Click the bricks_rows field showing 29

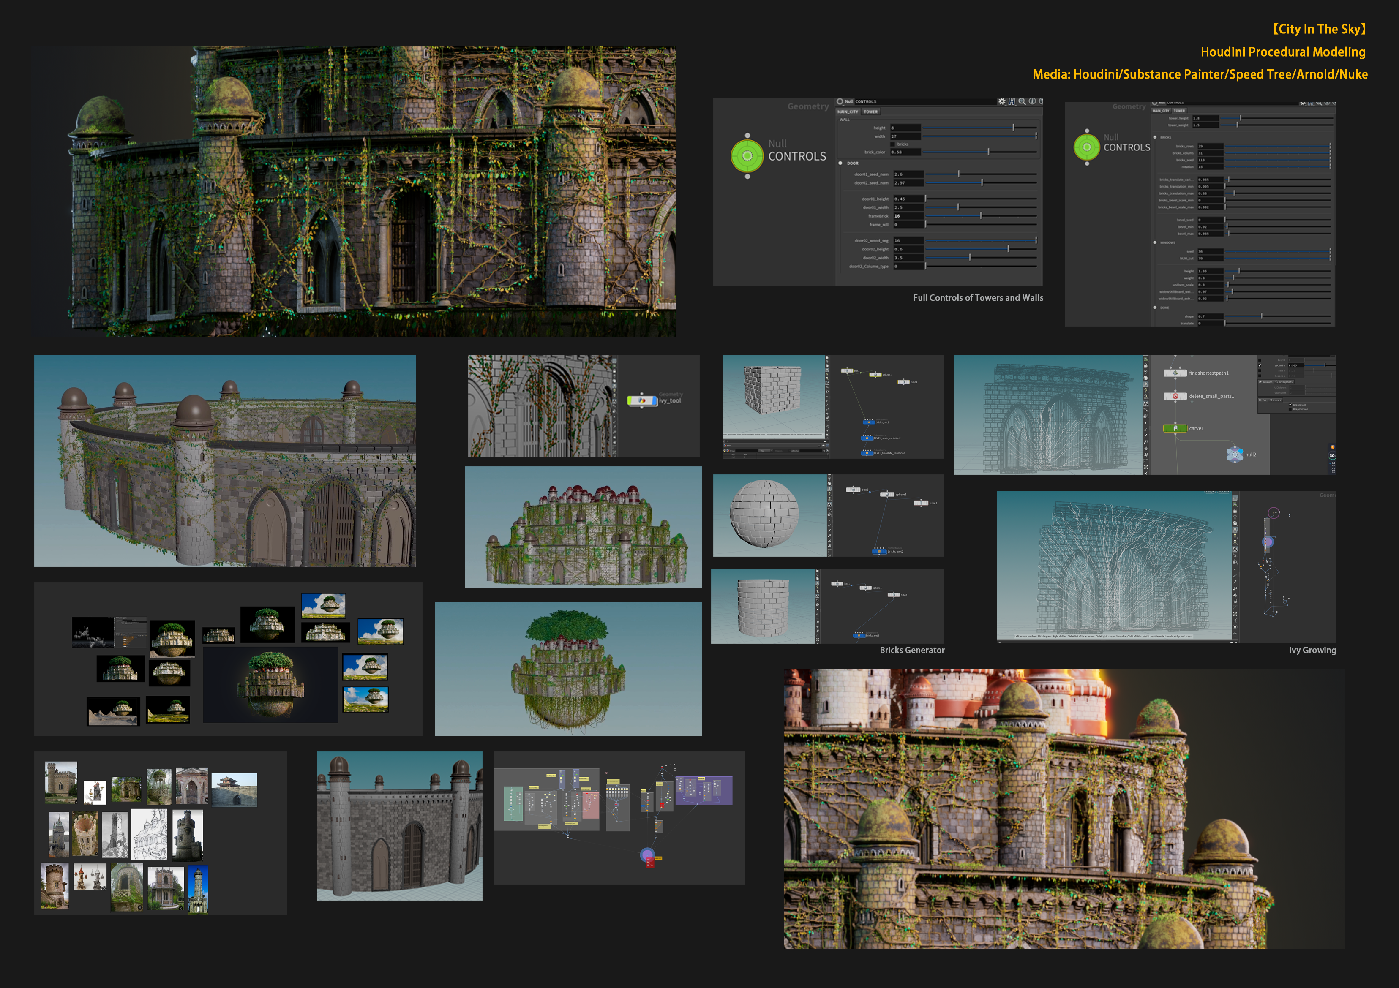point(1211,146)
